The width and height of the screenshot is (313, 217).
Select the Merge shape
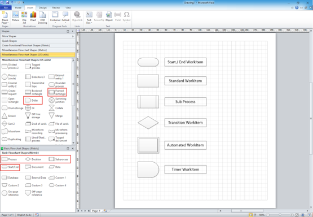click(56, 116)
